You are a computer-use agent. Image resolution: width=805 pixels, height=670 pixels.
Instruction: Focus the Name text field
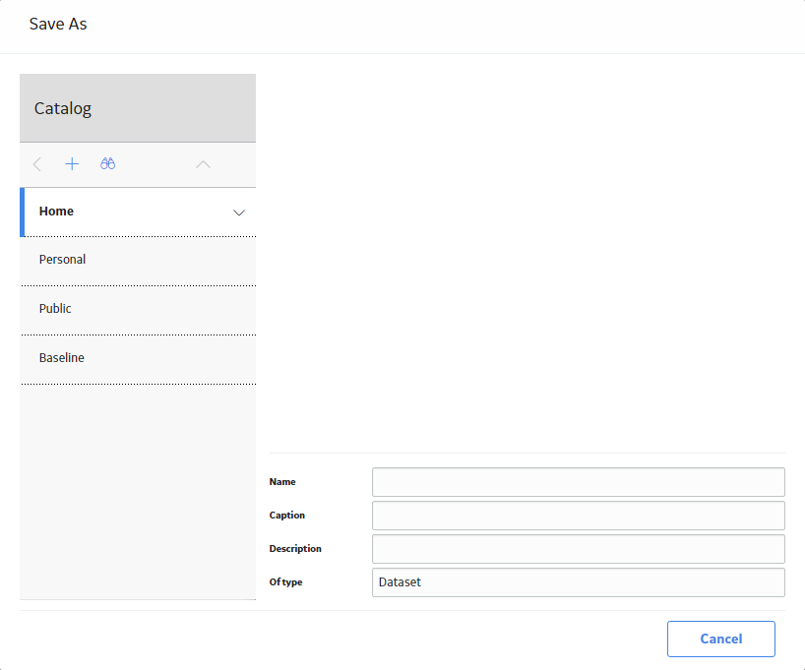click(578, 482)
